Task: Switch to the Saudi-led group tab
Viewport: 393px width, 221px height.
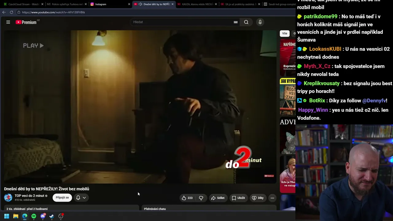Action: tap(279, 4)
